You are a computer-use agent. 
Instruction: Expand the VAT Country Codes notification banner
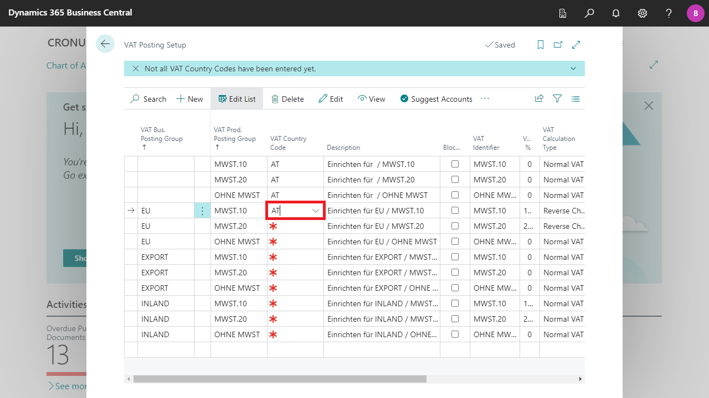point(573,69)
